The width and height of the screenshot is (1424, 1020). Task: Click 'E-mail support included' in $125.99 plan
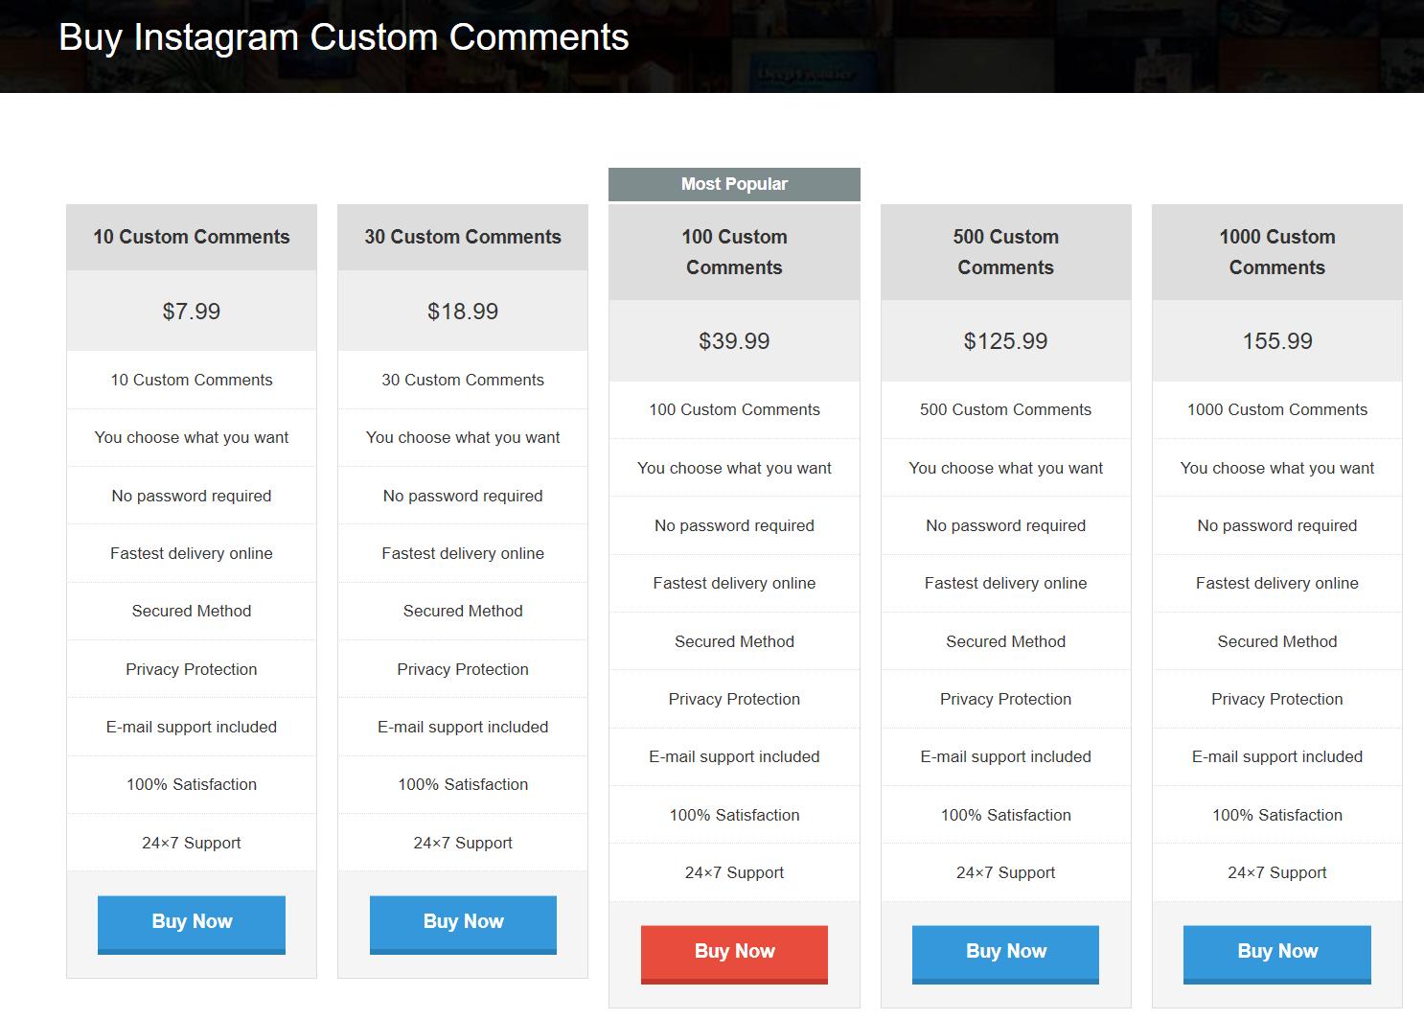[1005, 756]
